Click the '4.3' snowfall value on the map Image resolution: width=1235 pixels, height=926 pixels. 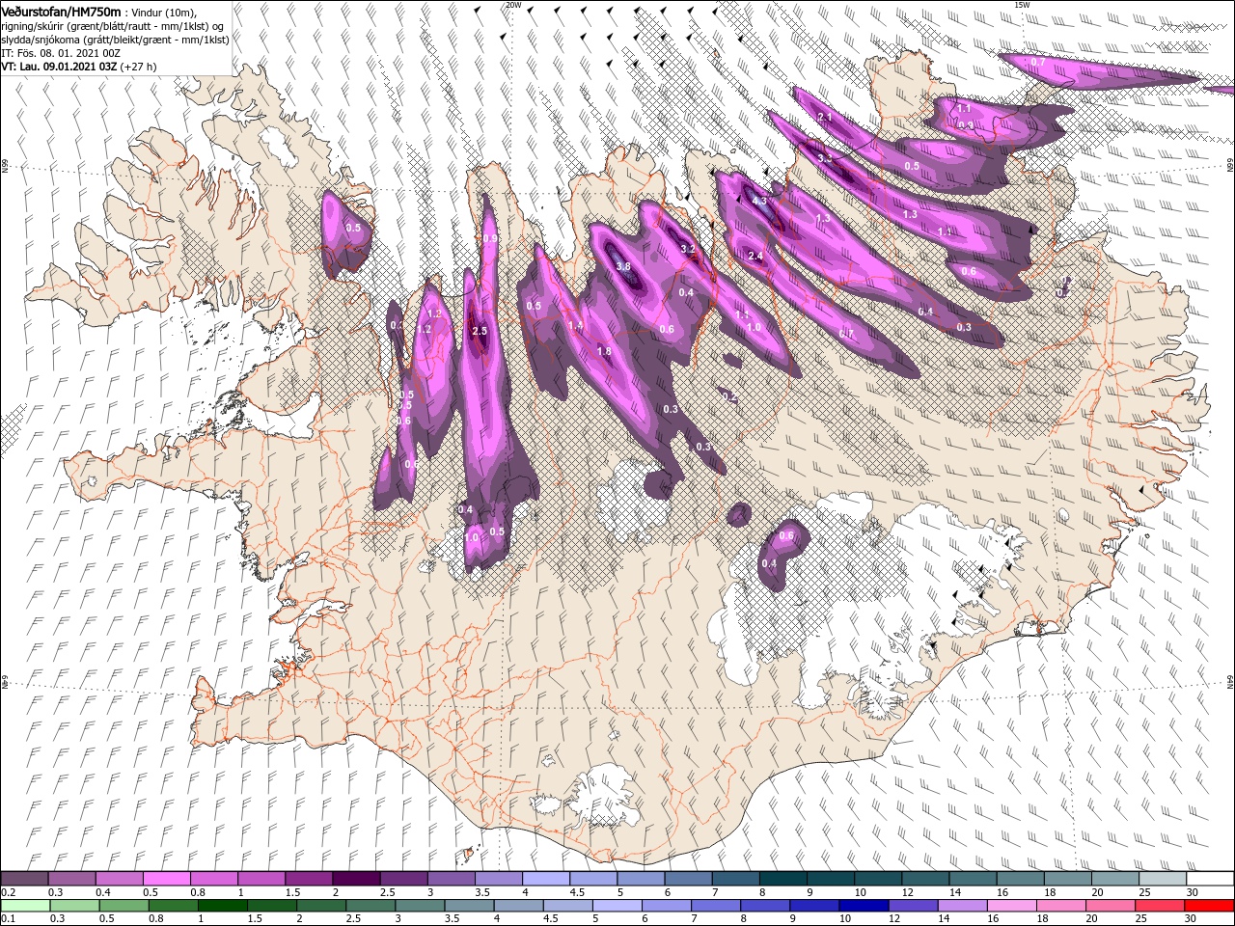759,202
